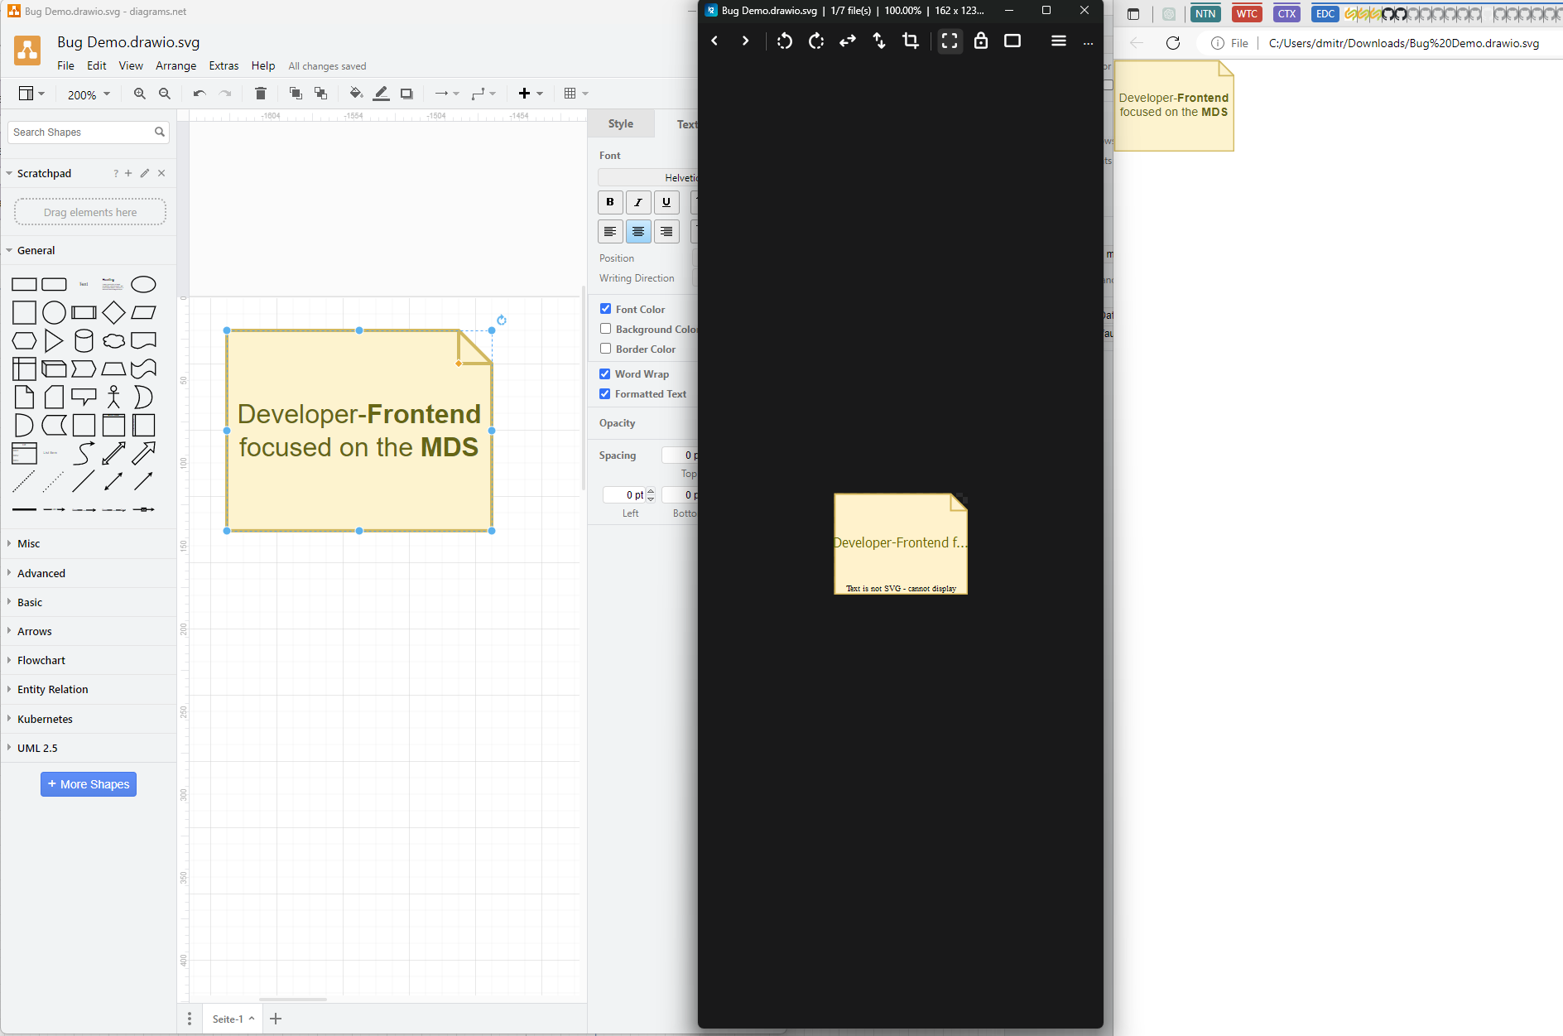Image resolution: width=1563 pixels, height=1036 pixels.
Task: Refresh the browser page
Action: pos(1173,43)
